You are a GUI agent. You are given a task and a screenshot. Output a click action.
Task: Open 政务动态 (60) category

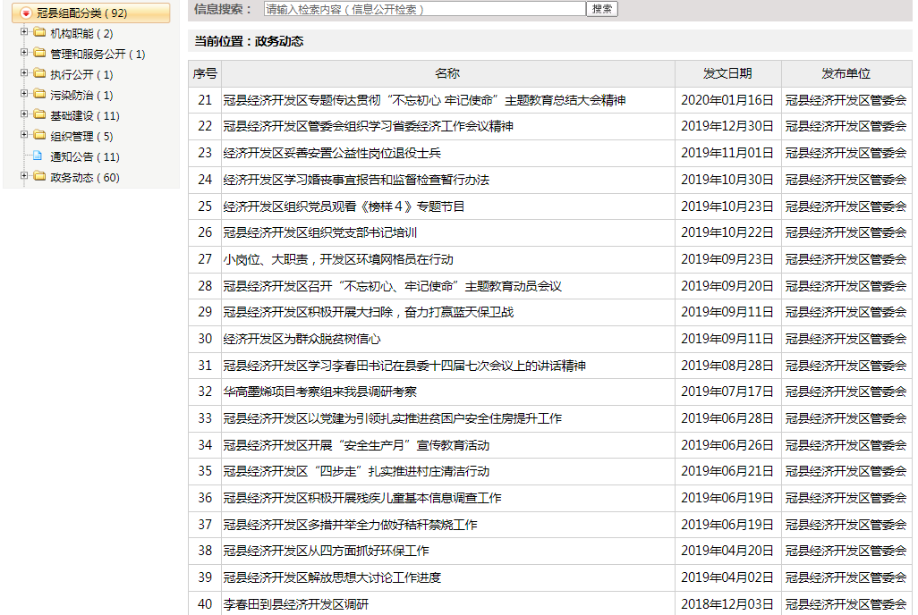[x=85, y=177]
